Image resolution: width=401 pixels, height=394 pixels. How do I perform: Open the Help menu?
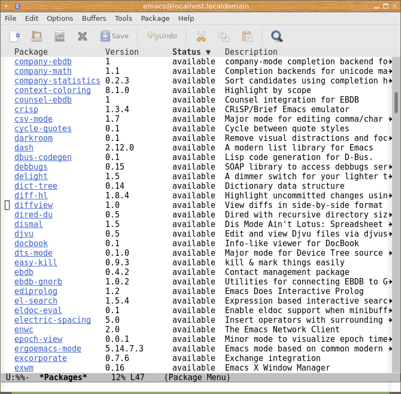click(x=186, y=19)
